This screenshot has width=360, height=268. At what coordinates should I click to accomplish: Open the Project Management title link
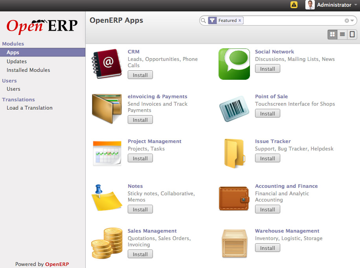[x=154, y=141]
